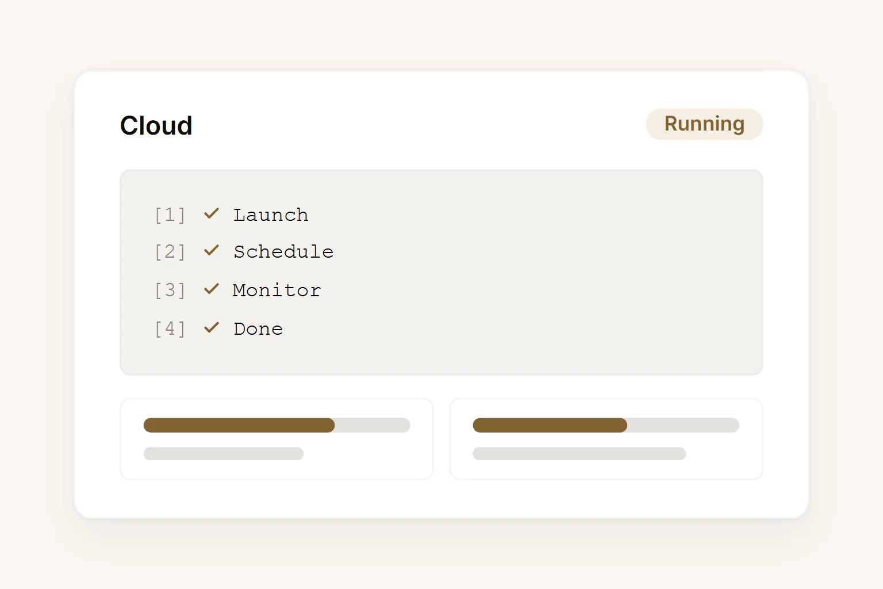Select the Done step text
883x589 pixels.
(258, 328)
